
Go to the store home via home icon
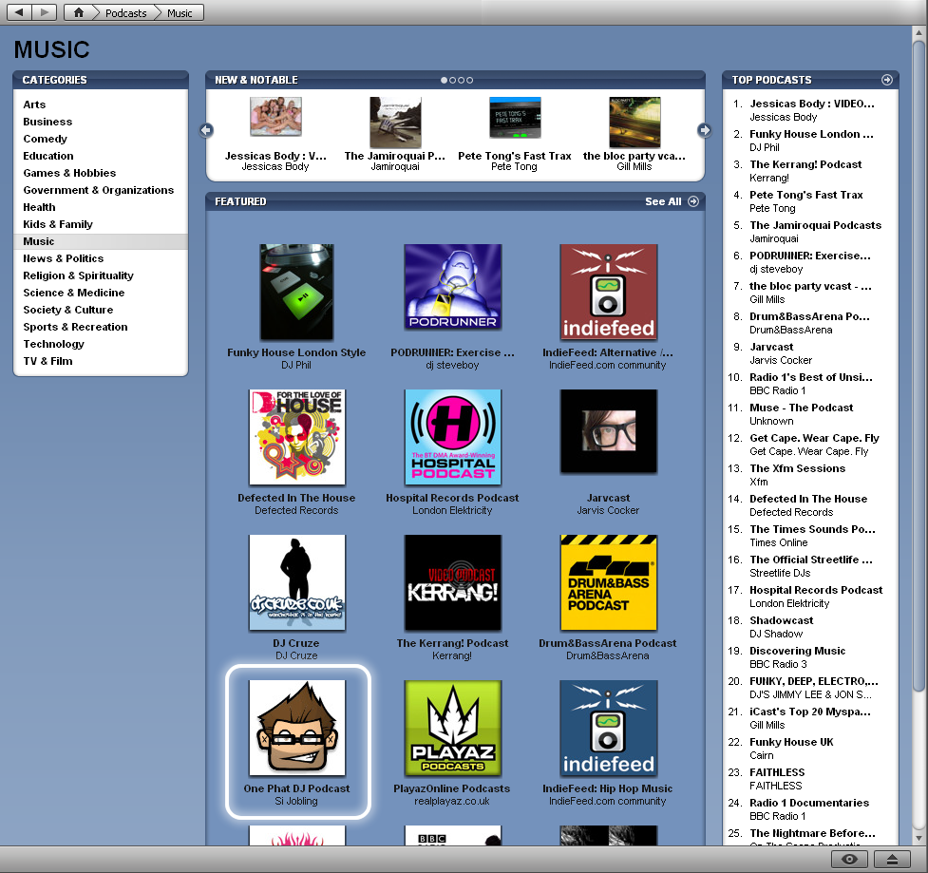coord(78,12)
